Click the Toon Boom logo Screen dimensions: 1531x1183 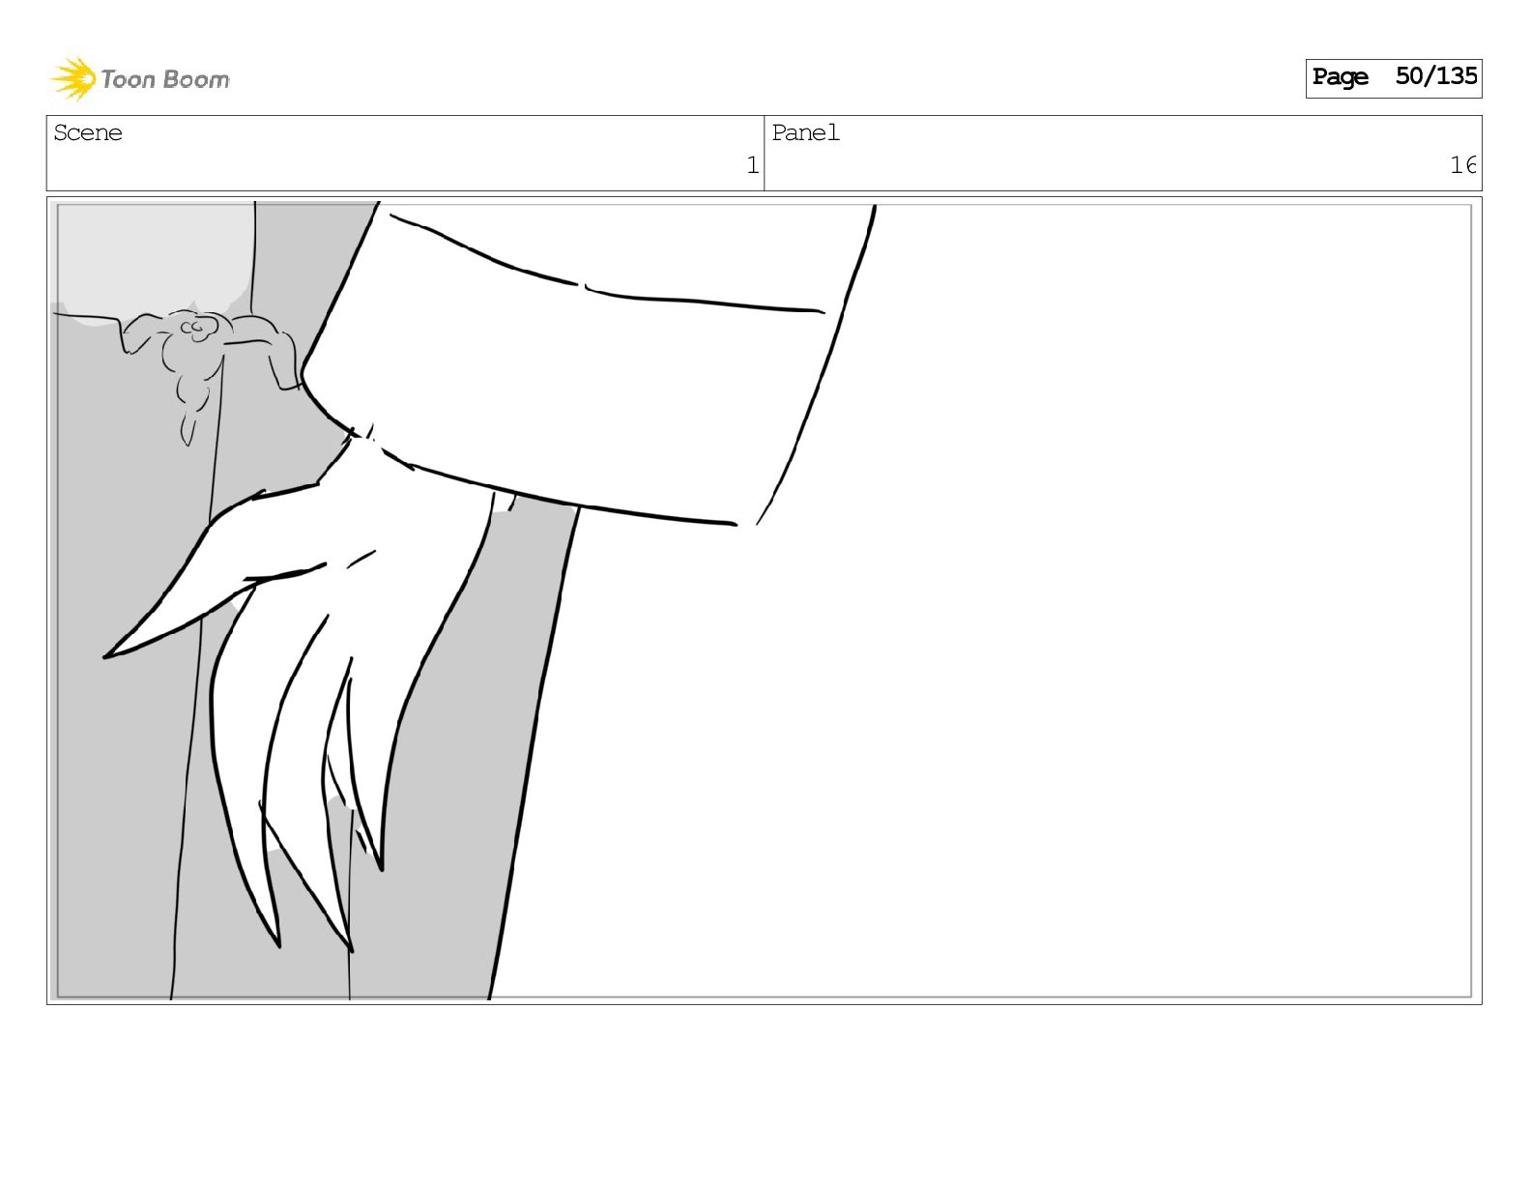coord(140,78)
